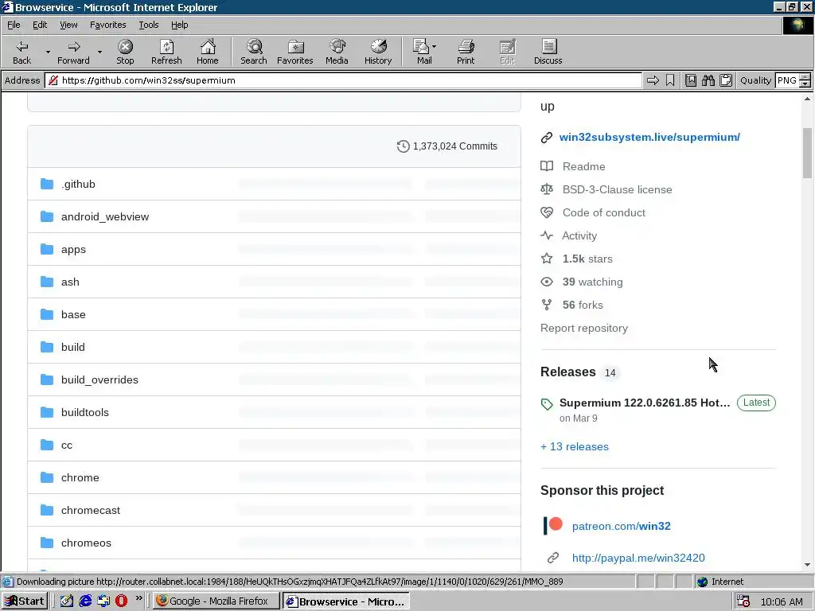The height and width of the screenshot is (611, 815).
Task: Click the Back toolbar button
Action: click(x=21, y=52)
